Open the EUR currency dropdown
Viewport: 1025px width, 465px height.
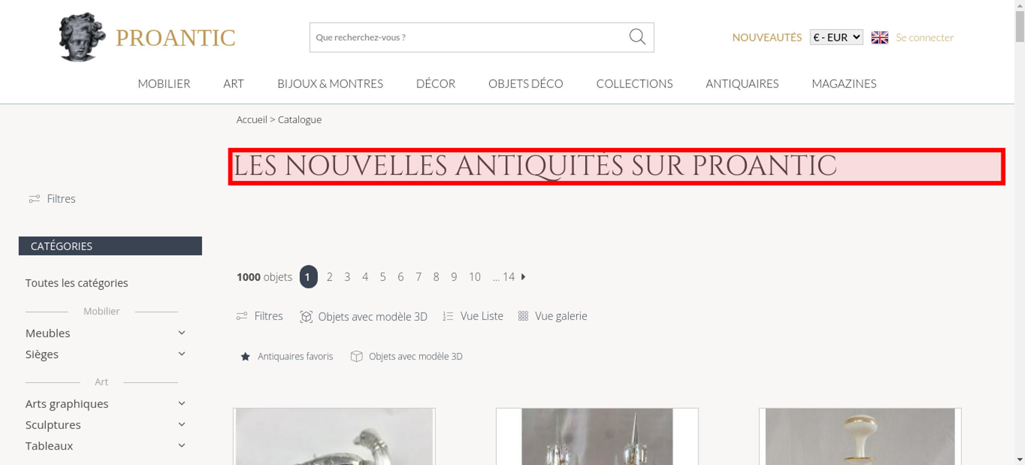(x=836, y=37)
